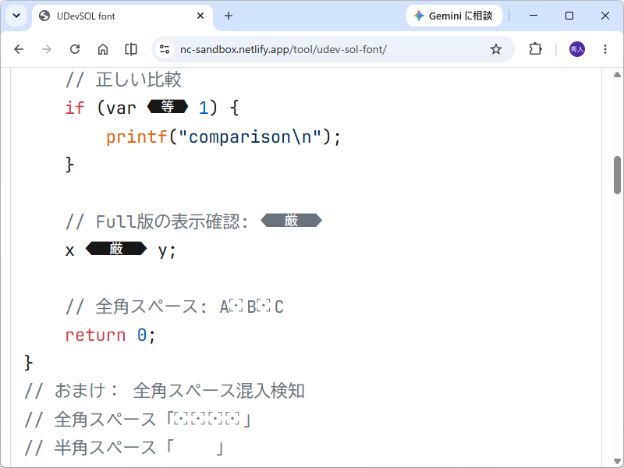The width and height of the screenshot is (624, 468).
Task: Click the comment 正しい比較
Action: [x=123, y=80]
